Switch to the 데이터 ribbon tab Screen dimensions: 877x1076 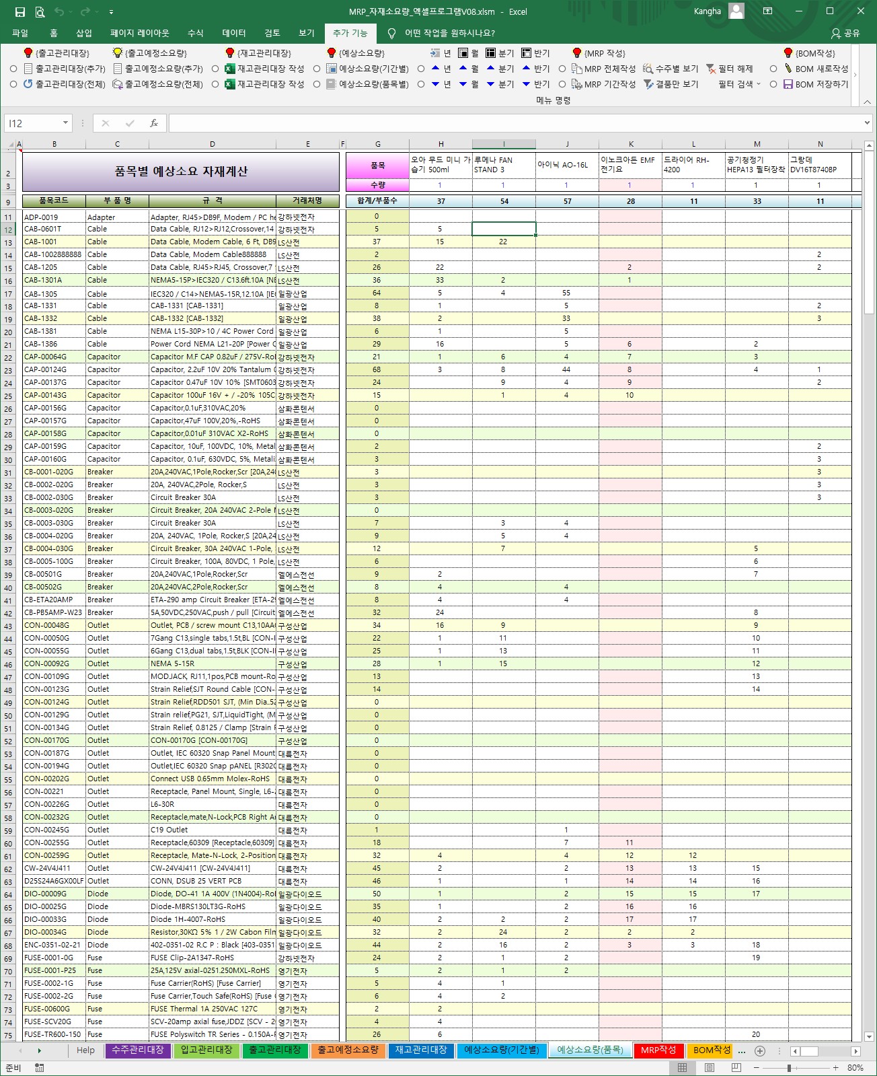click(x=234, y=33)
